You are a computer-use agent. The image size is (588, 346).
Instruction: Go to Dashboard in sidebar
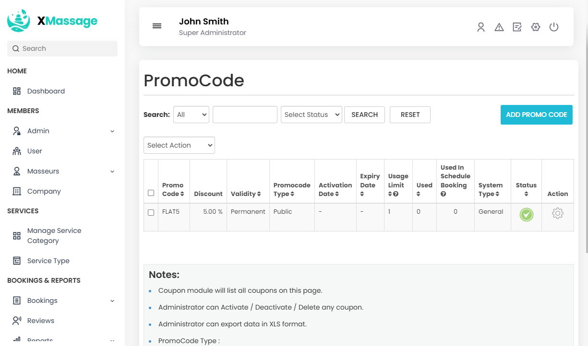pos(46,91)
